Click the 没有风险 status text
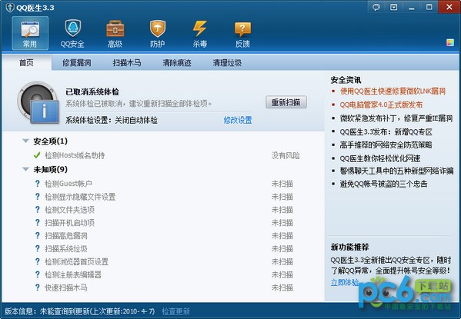The image size is (461, 319). tap(286, 155)
